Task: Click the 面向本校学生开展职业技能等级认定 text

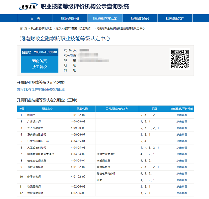Action: 41,90
